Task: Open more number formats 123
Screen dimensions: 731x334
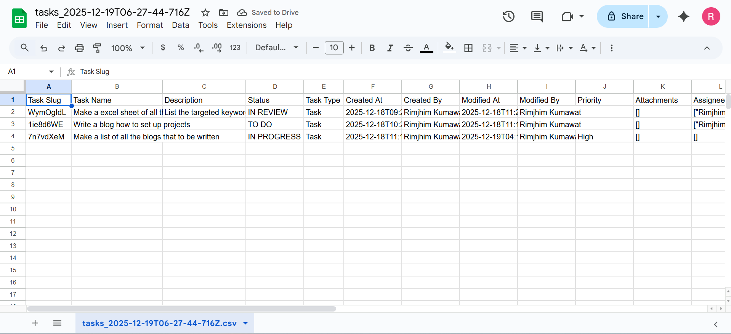Action: click(x=235, y=48)
